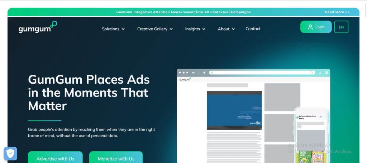
Task: Open the EN language selector
Action: 341,27
